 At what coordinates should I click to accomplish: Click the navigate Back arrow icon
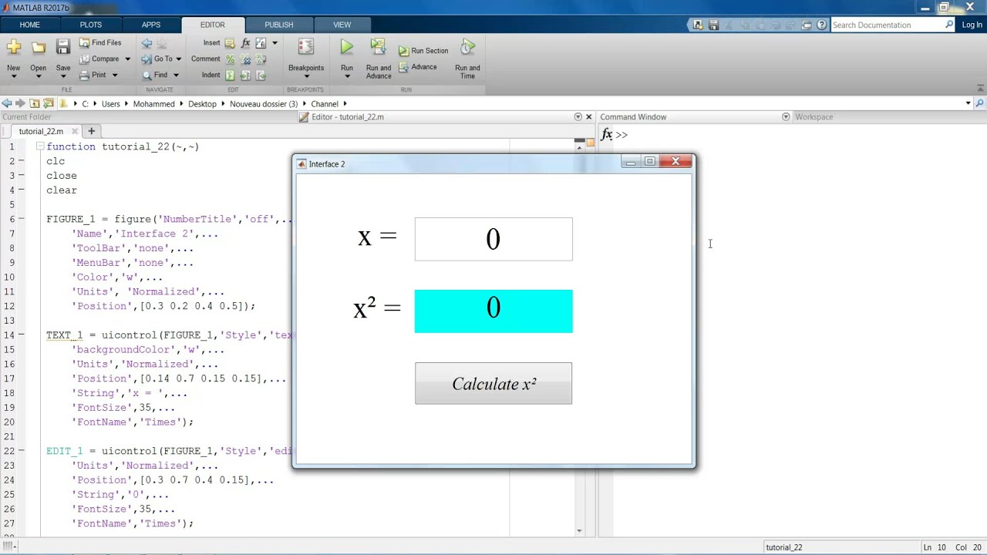coord(147,43)
